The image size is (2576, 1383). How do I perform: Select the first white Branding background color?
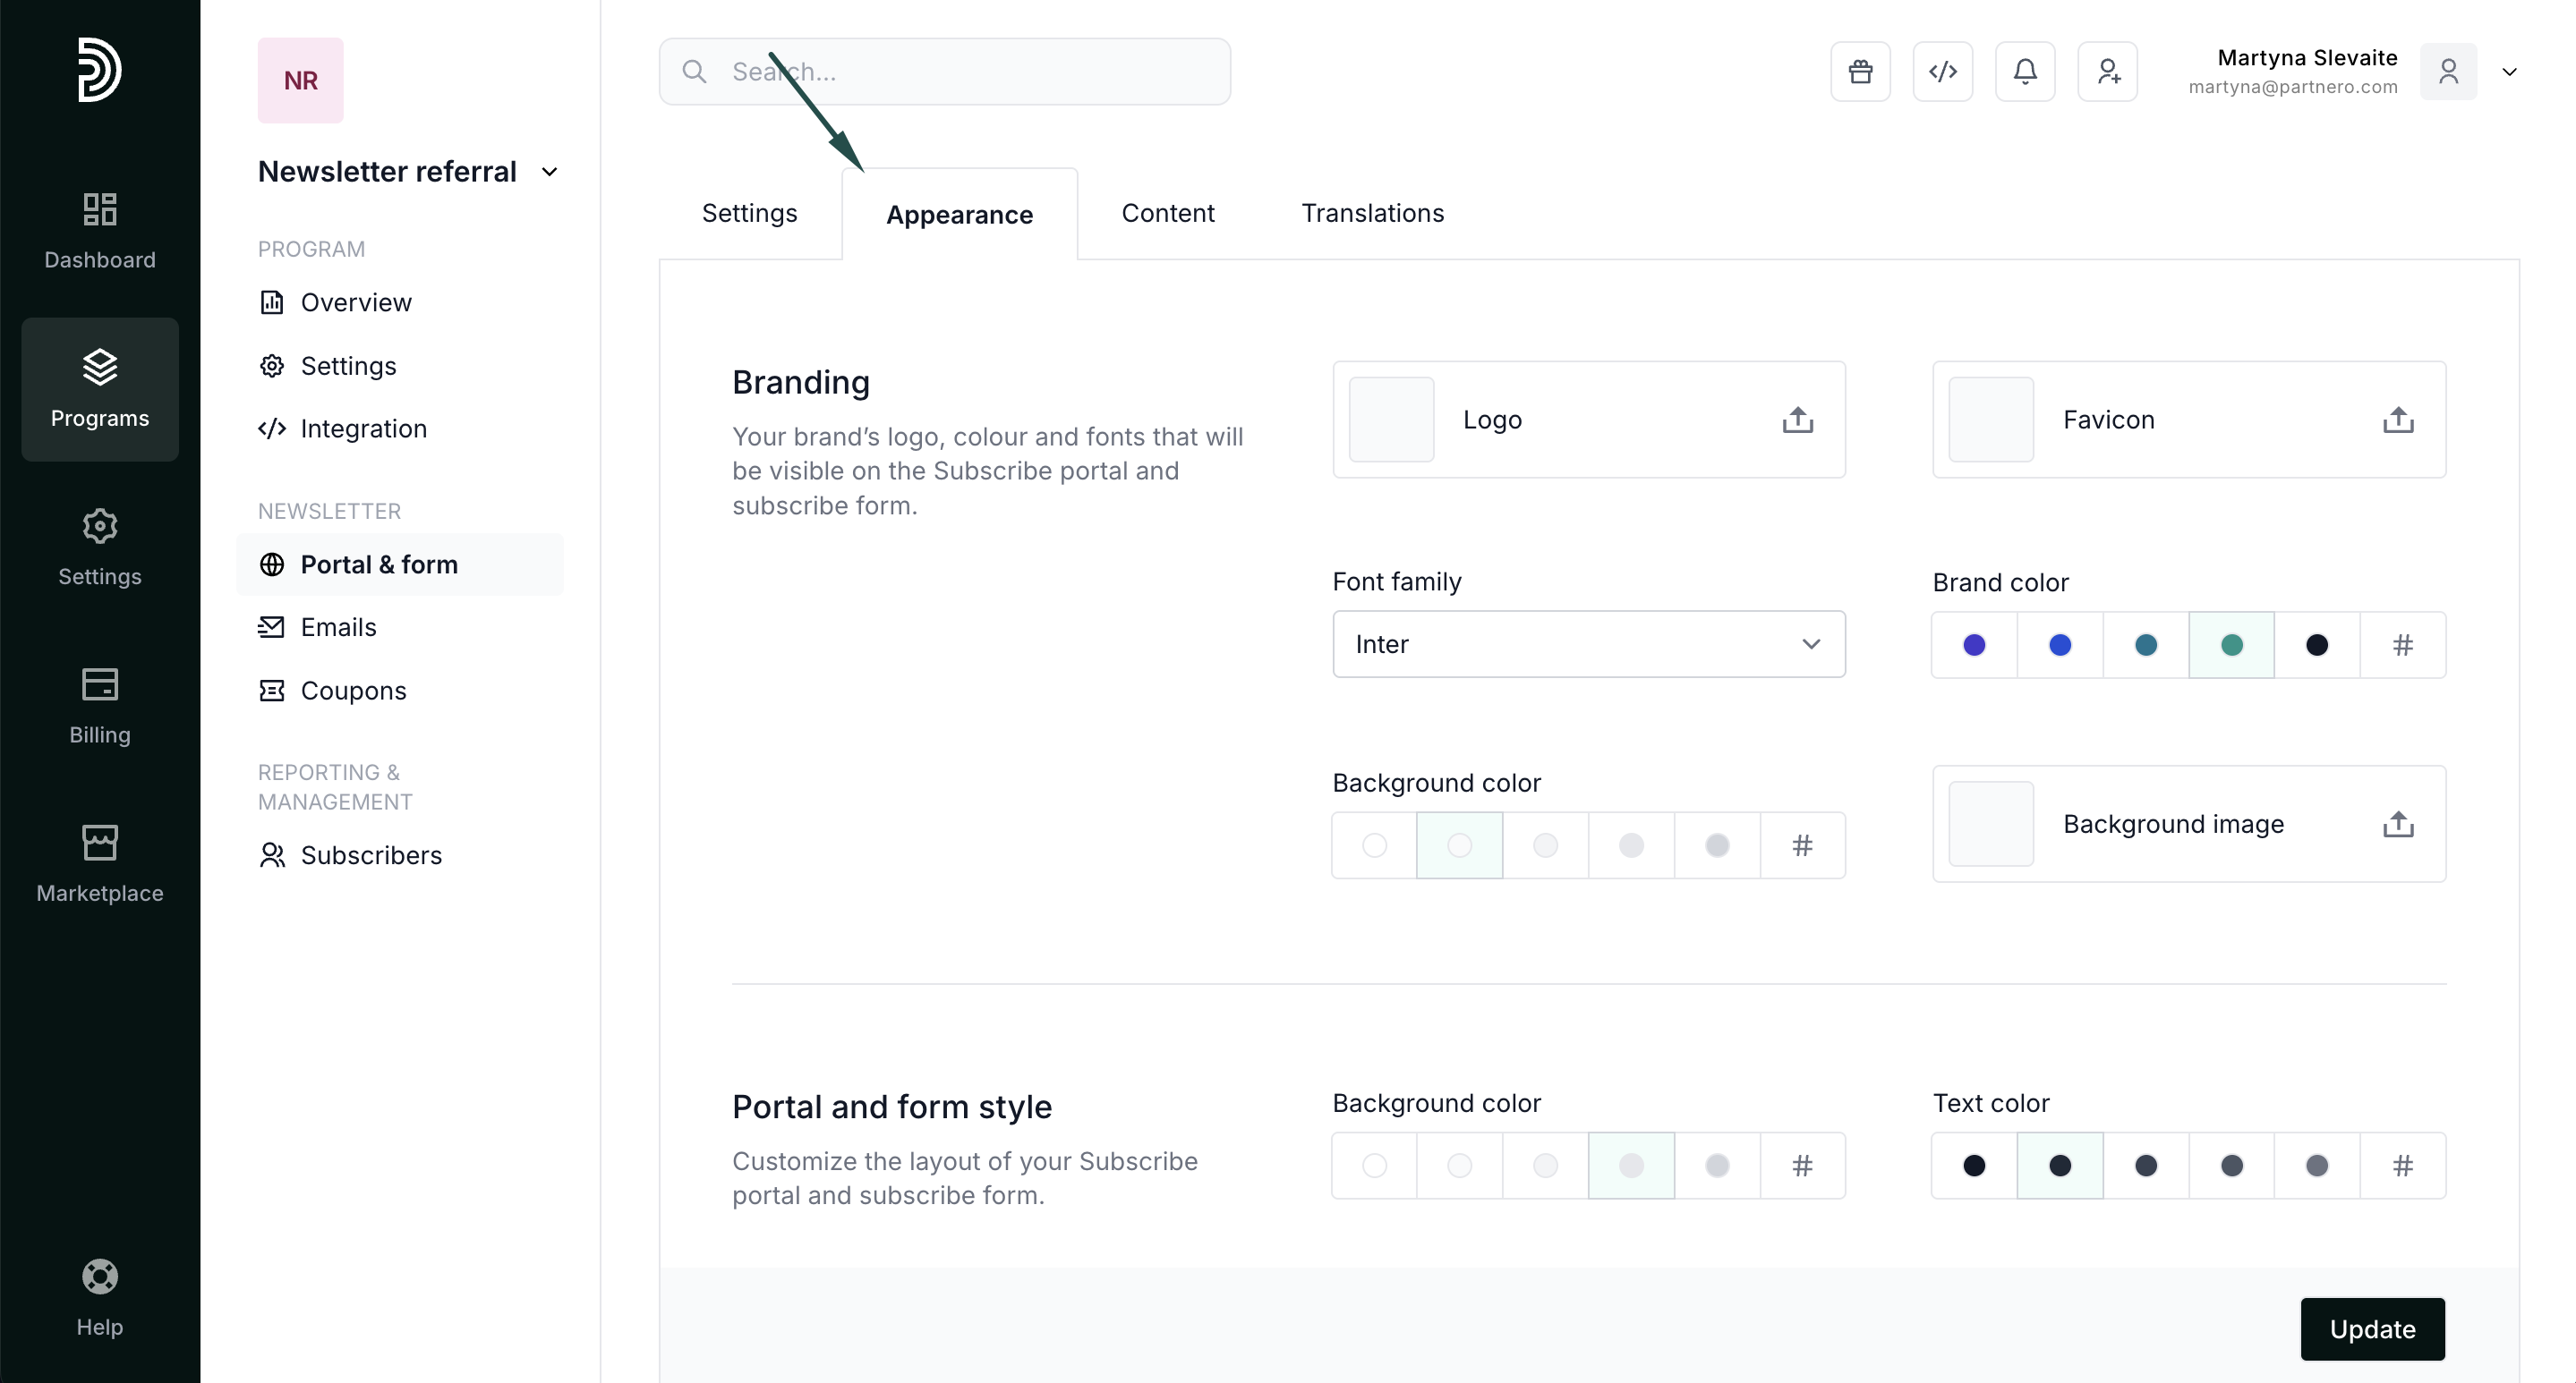point(1374,845)
